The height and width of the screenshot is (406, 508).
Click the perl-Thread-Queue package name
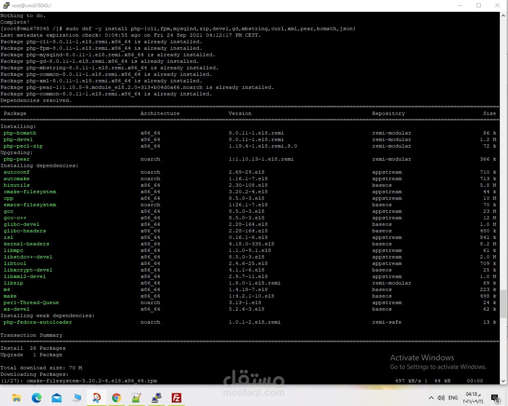click(x=31, y=302)
